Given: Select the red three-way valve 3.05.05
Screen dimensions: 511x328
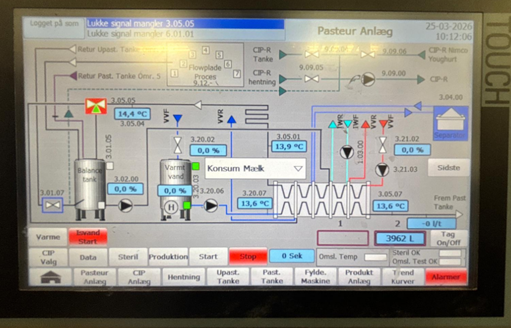Looking at the screenshot, I should tap(96, 106).
